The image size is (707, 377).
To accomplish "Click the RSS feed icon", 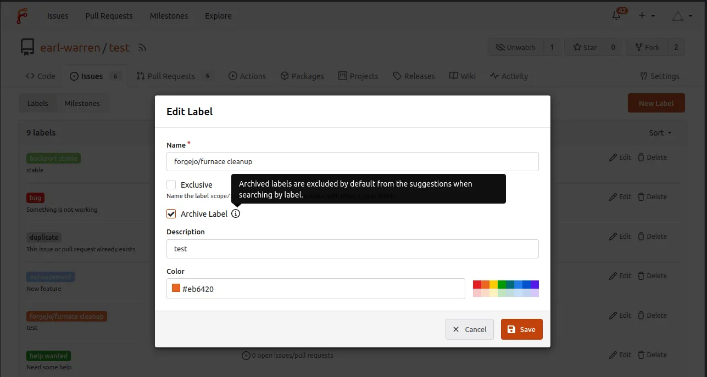I will pyautogui.click(x=142, y=48).
